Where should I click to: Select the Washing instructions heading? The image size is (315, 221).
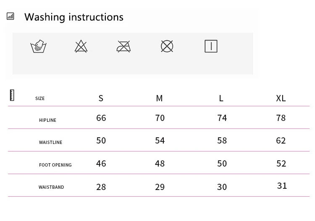[x=74, y=17]
